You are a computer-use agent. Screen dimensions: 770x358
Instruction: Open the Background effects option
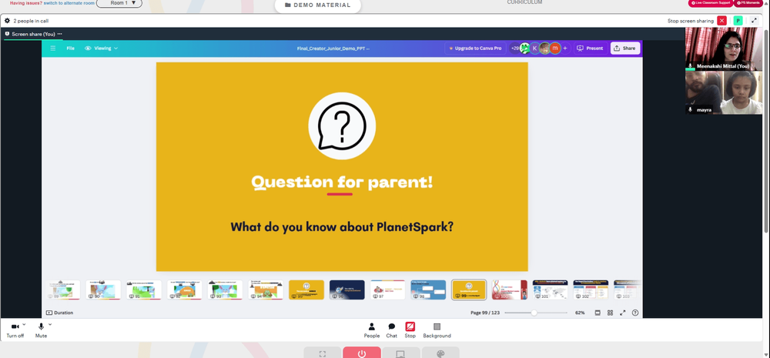click(437, 330)
